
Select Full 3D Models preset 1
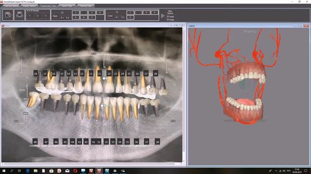tap(30, 16)
